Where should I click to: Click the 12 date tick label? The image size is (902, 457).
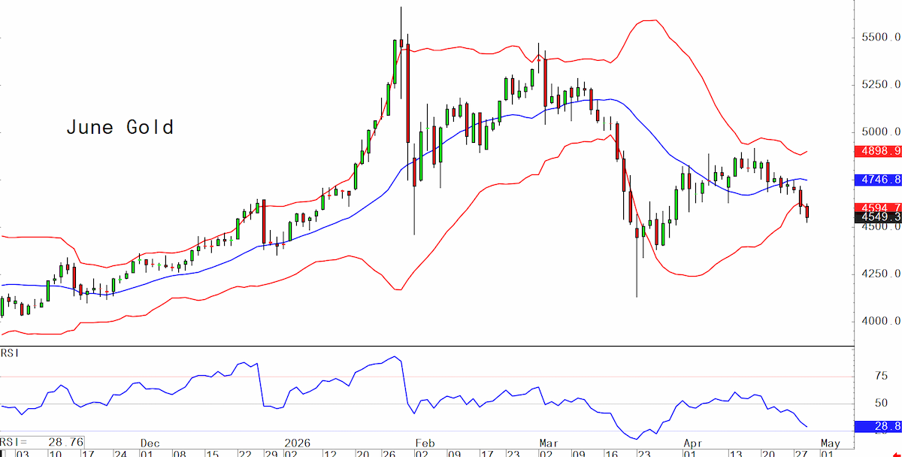tap(330, 453)
